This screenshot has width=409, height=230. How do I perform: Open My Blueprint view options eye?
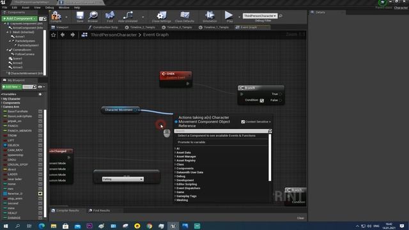point(41,87)
